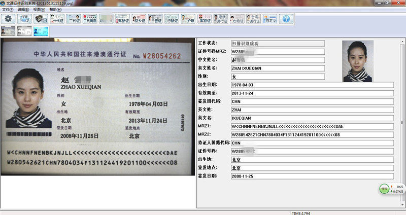Viewport: 406px width, 215px height.
Task: Click the 证件号码 field
Action: [312, 151]
